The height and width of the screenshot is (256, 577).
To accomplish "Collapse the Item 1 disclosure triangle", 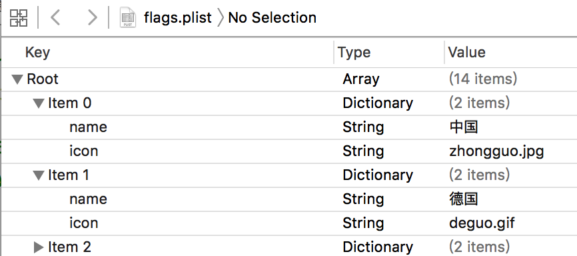I will (39, 175).
